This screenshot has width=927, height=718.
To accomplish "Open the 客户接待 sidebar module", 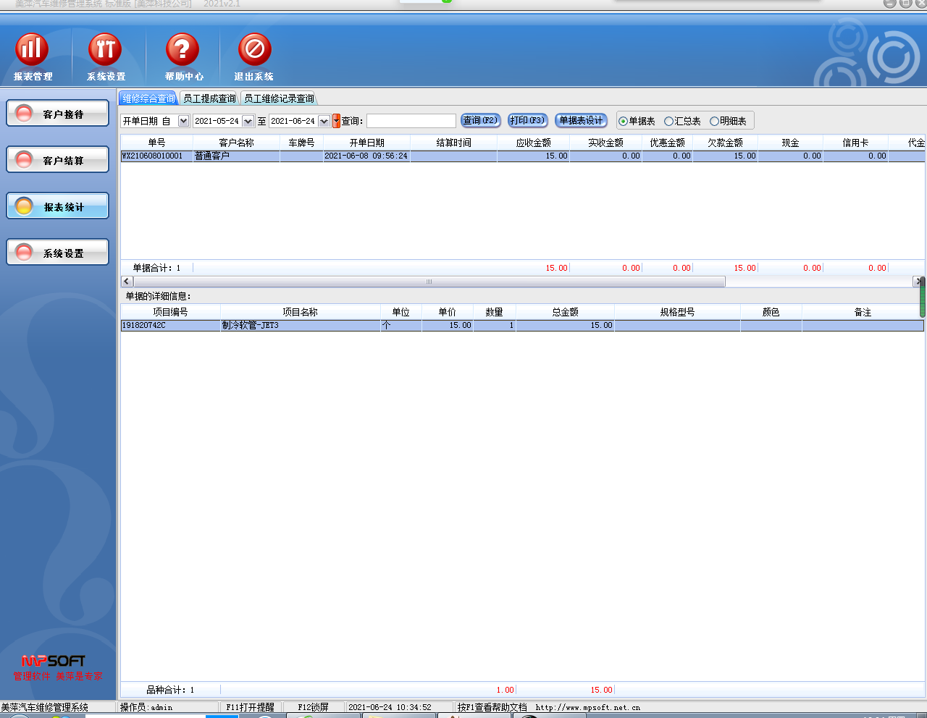I will tap(58, 114).
